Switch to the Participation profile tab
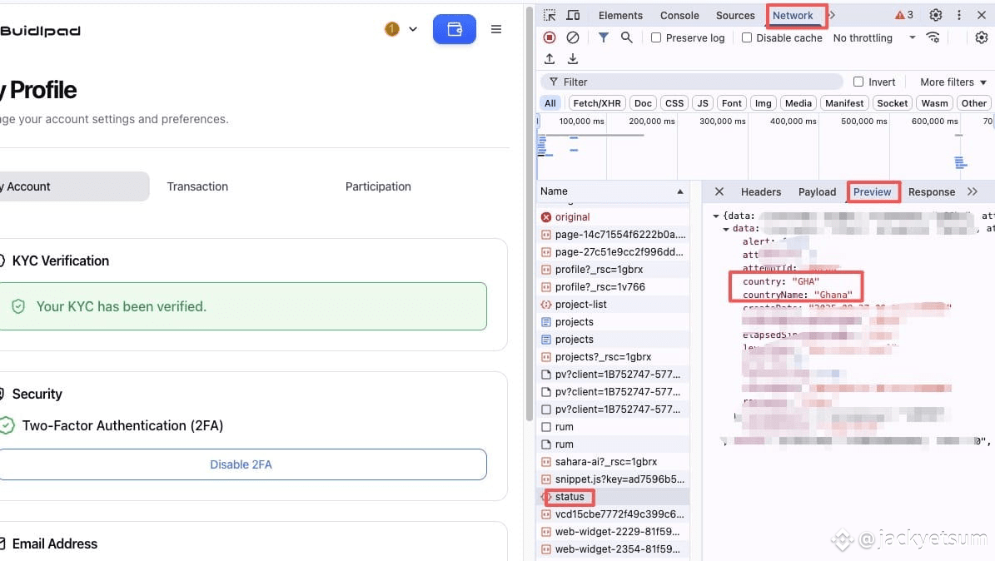This screenshot has height=561, width=995. pos(378,186)
